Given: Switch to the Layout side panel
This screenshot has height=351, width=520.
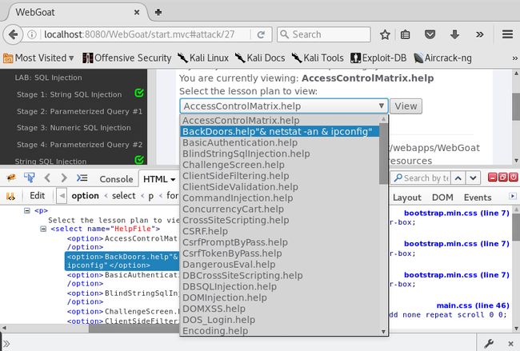Looking at the screenshot, I should (407, 197).
